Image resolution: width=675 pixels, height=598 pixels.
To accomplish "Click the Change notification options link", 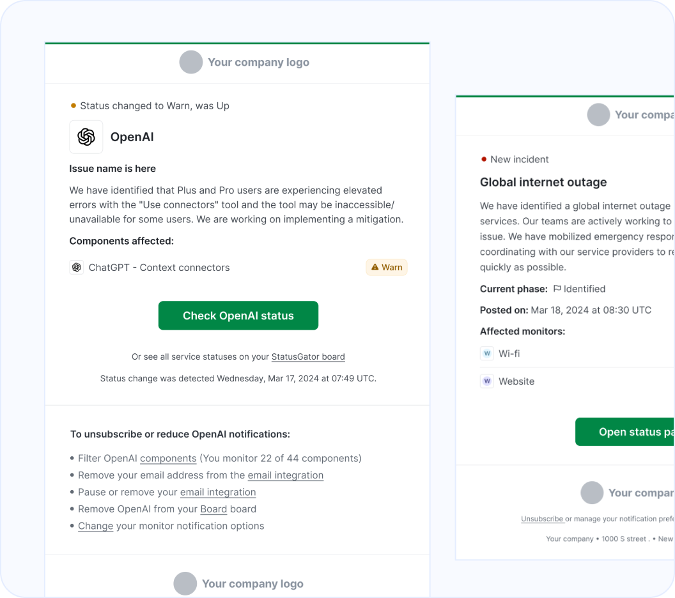I will pyautogui.click(x=95, y=526).
